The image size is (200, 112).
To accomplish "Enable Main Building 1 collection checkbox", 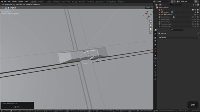I will point(193,17).
